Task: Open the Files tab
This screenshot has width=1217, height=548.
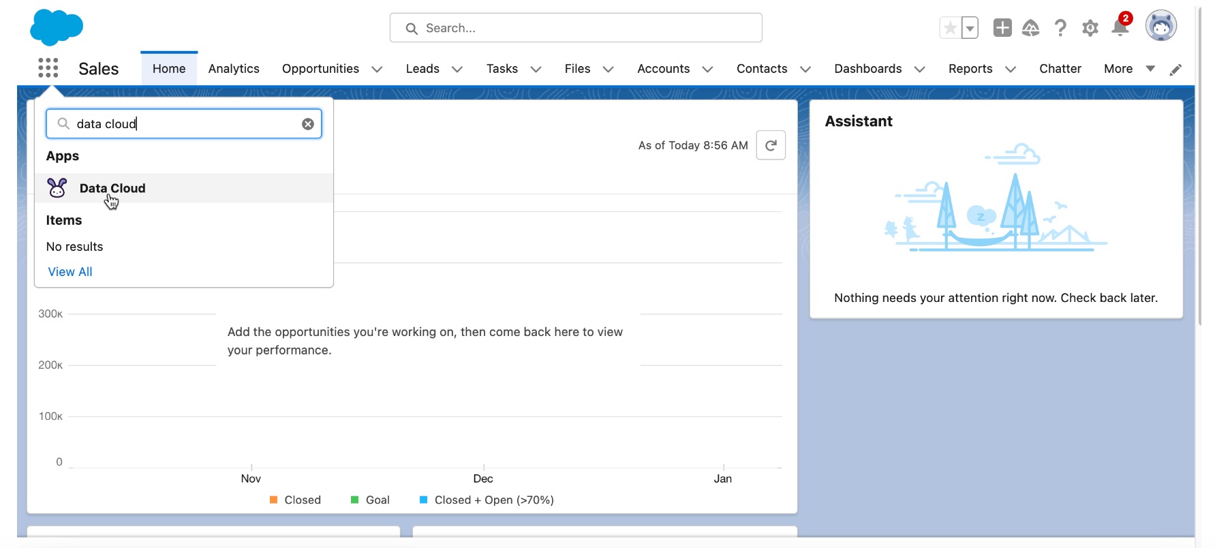Action: pyautogui.click(x=577, y=69)
